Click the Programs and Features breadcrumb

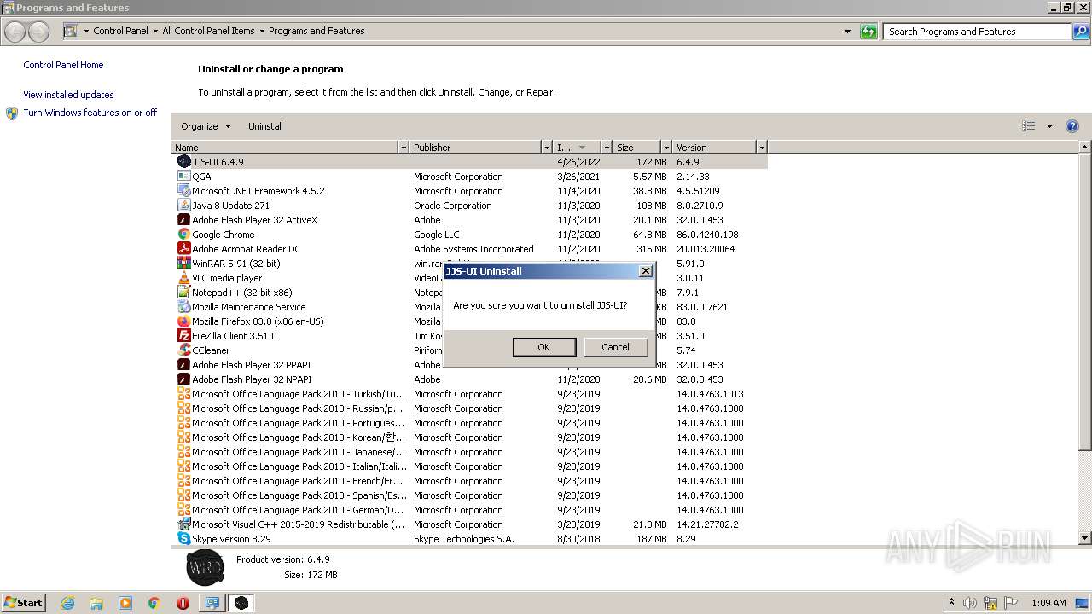click(x=317, y=31)
